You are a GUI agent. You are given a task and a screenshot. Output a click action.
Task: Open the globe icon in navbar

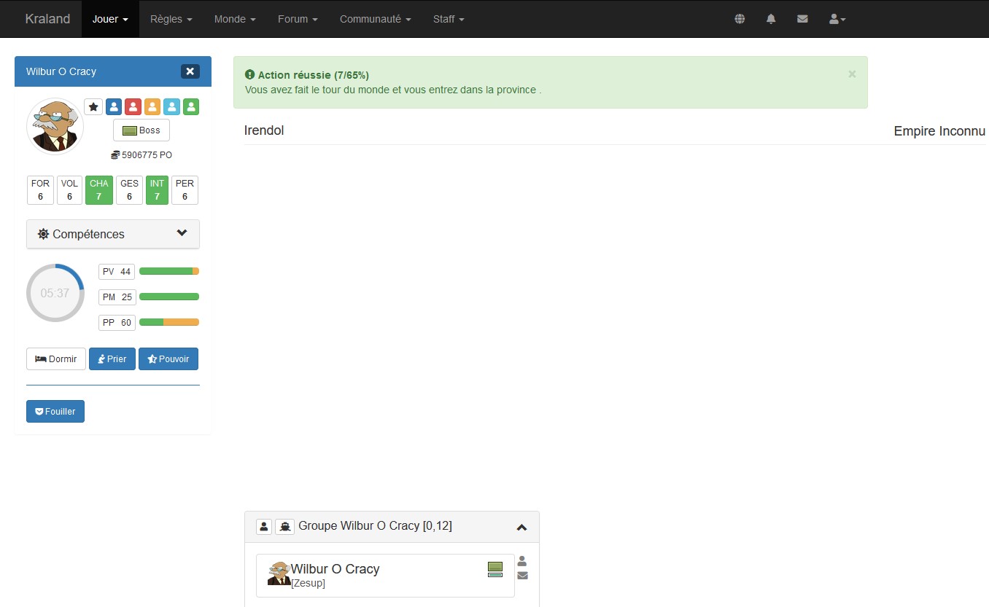(740, 19)
